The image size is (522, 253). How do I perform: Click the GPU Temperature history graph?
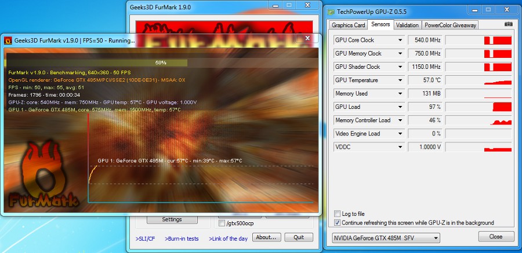(x=478, y=80)
